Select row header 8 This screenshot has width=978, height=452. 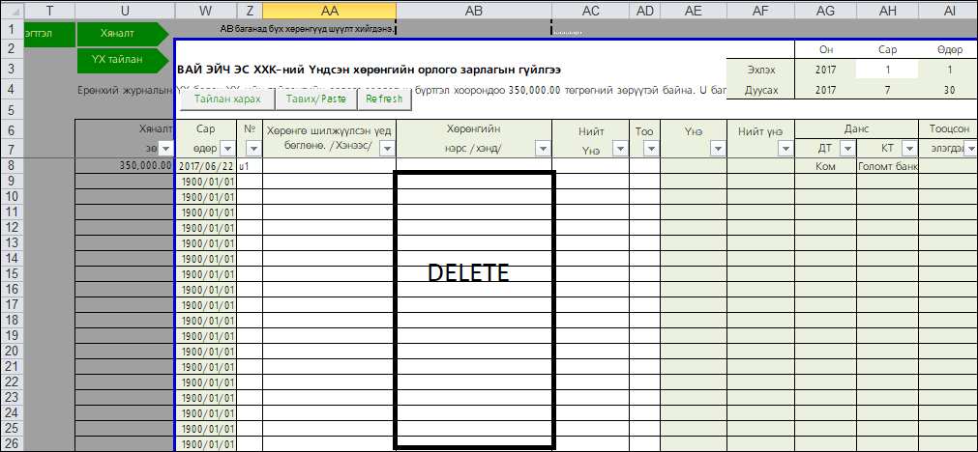pyautogui.click(x=10, y=165)
